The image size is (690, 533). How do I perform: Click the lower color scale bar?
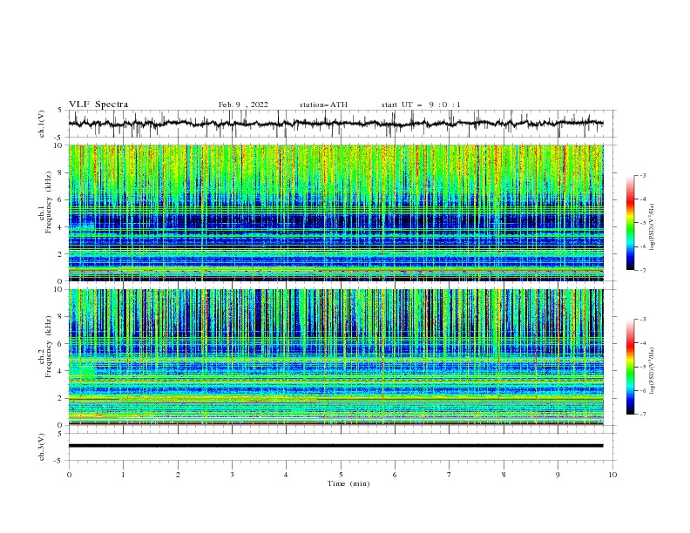point(630,367)
